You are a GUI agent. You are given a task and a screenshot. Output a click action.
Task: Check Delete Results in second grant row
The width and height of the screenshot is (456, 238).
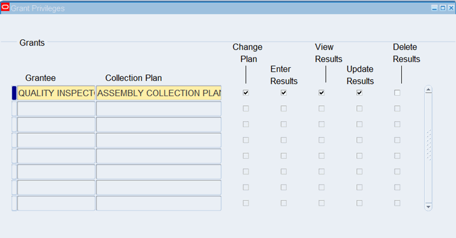pyautogui.click(x=397, y=108)
